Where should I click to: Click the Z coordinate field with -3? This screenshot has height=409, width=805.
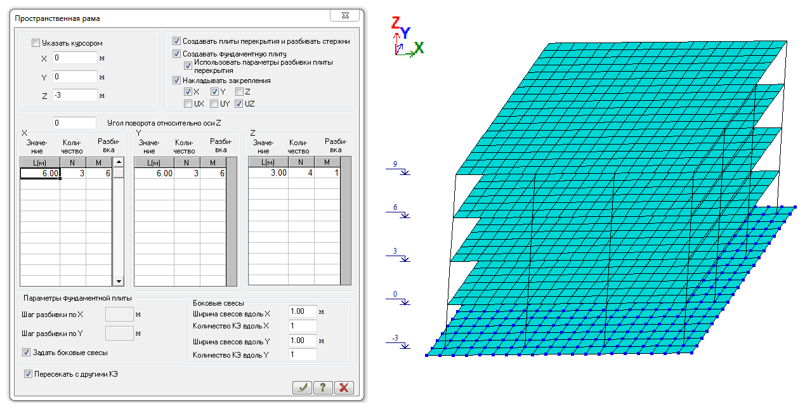(75, 95)
